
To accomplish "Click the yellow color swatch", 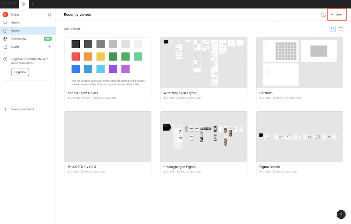I will point(100,56).
